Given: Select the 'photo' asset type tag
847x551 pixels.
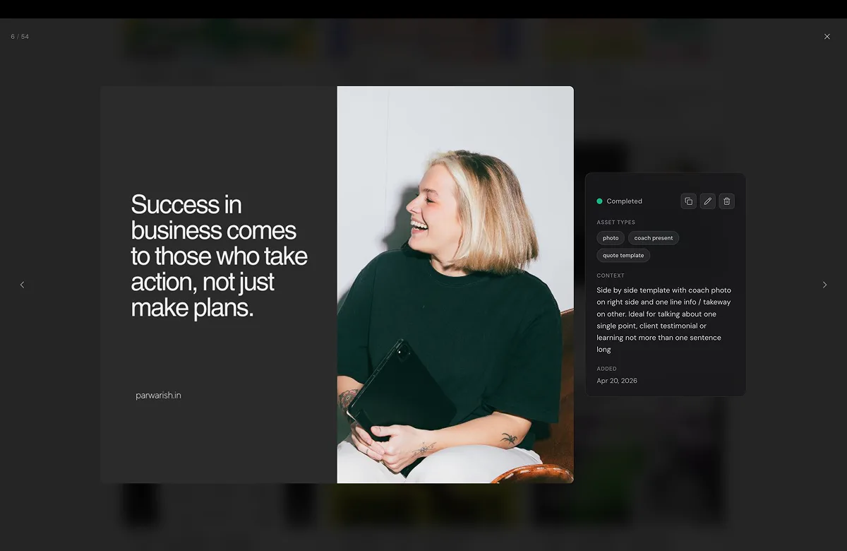Looking at the screenshot, I should click(x=611, y=238).
